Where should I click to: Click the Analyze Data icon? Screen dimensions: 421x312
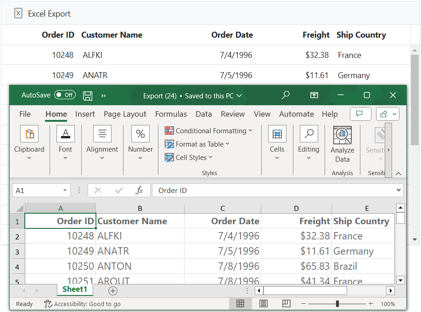[x=342, y=135]
